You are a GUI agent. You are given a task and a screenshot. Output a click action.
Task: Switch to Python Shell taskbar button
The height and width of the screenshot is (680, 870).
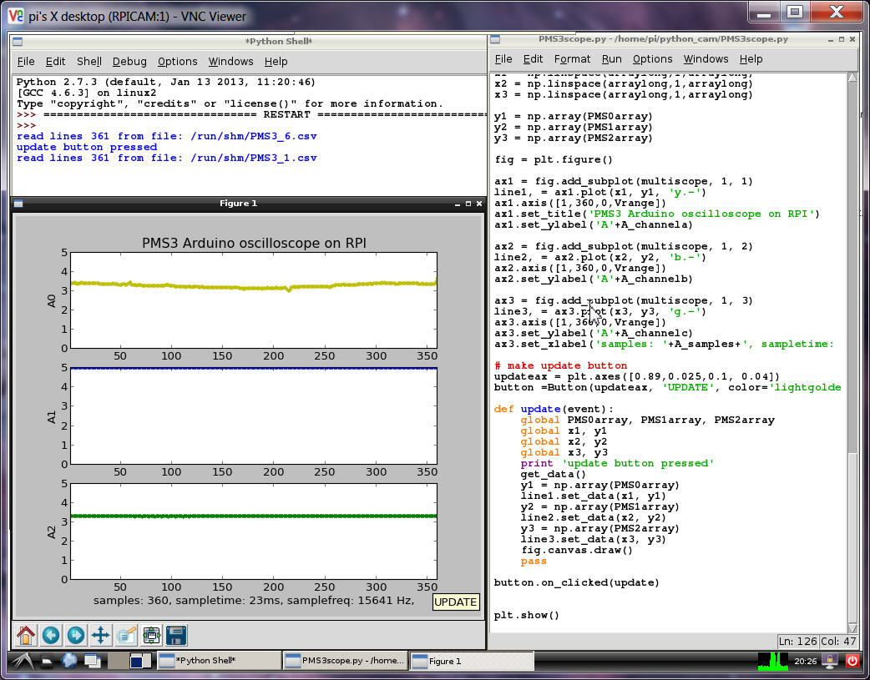[x=219, y=661]
